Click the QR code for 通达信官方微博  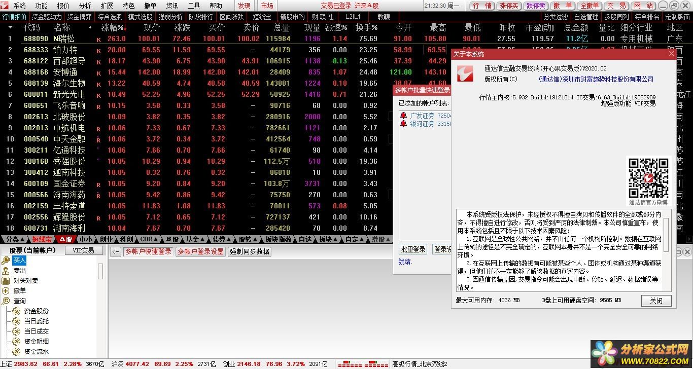click(648, 178)
